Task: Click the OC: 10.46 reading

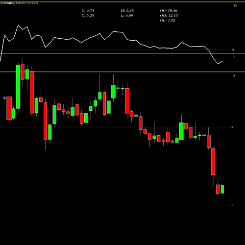Action: (x=169, y=11)
